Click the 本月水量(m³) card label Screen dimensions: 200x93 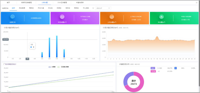[x=62, y=22]
